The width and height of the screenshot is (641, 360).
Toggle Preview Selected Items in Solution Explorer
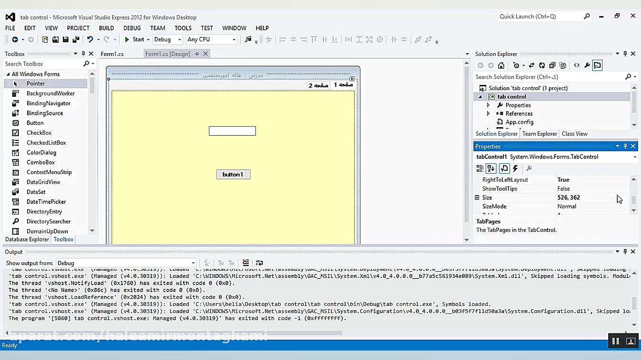pyautogui.click(x=597, y=65)
